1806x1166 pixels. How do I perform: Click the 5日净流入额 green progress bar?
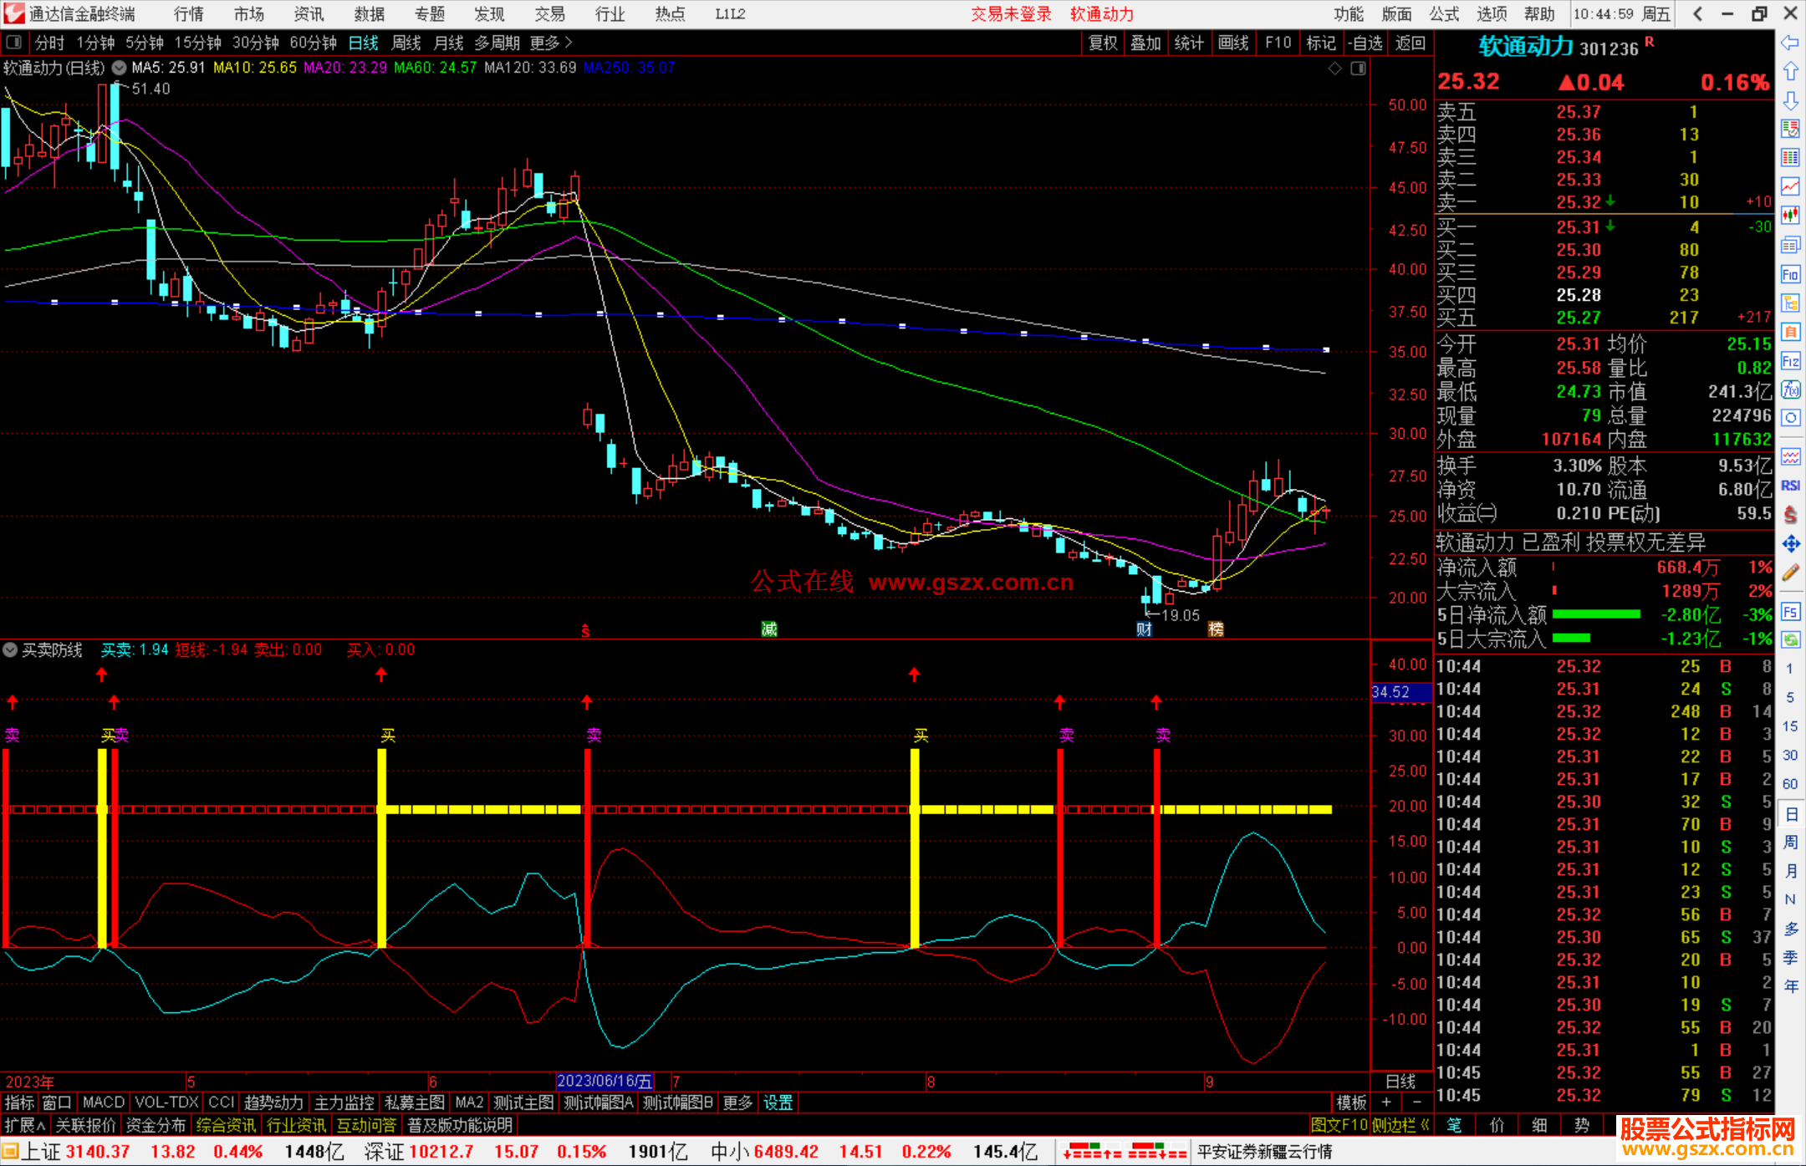click(1595, 614)
